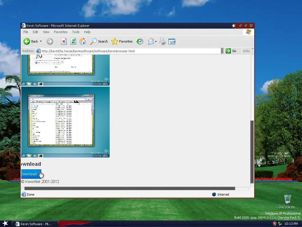Click the Mail envelope icon
Viewport: 302px width, 227px height.
(151, 41)
